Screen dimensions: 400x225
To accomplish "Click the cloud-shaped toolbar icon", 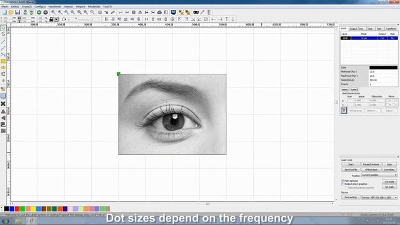I will [159, 12].
